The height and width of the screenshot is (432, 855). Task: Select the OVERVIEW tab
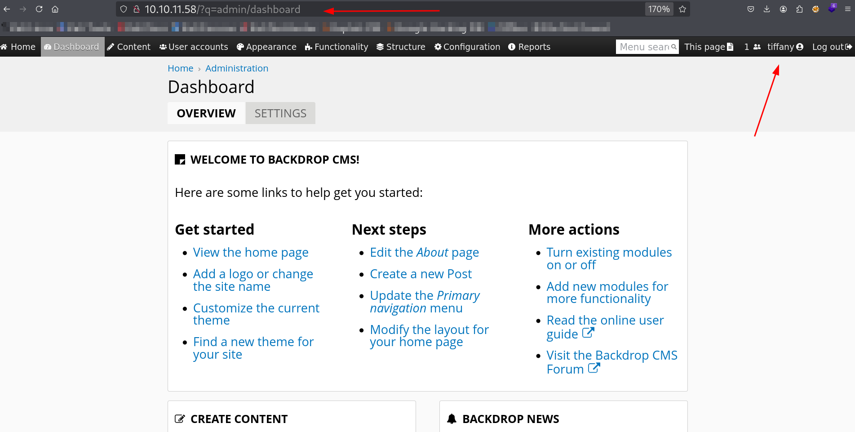[206, 113]
